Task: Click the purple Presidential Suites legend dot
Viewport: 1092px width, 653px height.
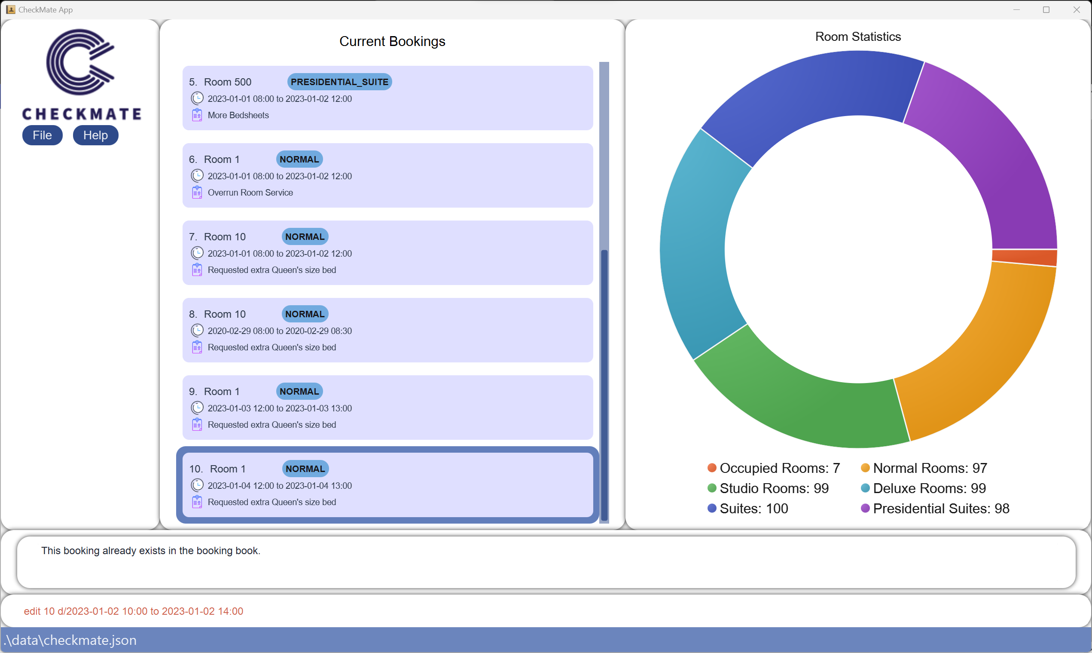Action: pos(865,508)
